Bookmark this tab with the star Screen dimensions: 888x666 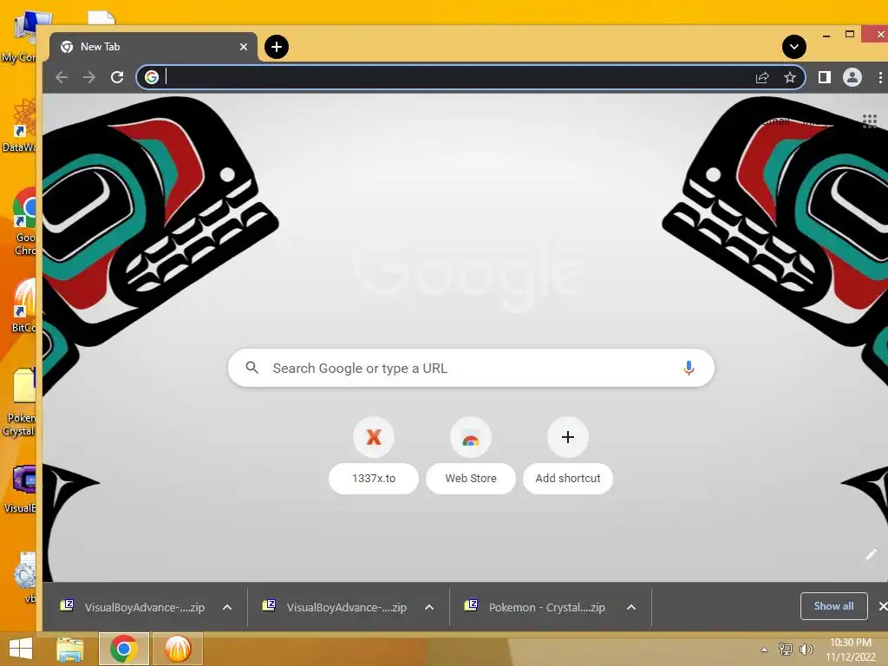[790, 77]
